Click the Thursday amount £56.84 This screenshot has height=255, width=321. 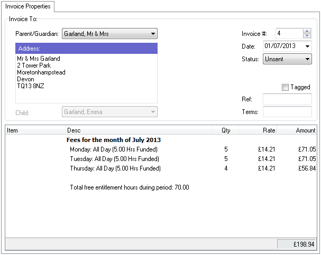[307, 168]
